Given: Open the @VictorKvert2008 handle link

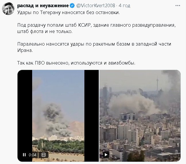Looking at the screenshot, I should 96,5.
